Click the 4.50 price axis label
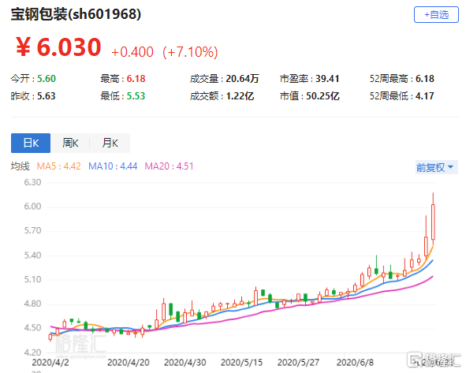Screen dimensions: 466x373 [32, 328]
